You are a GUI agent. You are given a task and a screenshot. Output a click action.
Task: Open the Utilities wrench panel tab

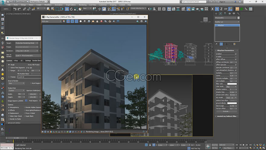(238, 14)
